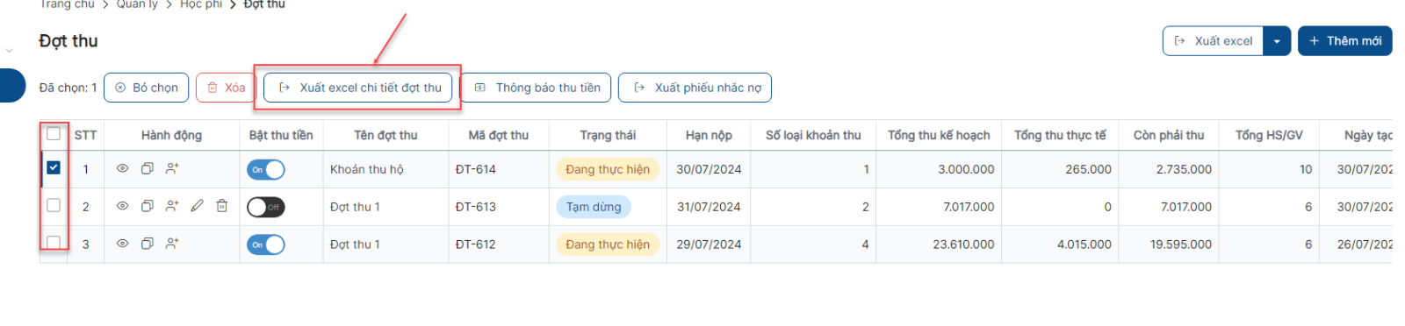Delete row 2 using the trash icon
This screenshot has height=326, width=1405.
point(222,206)
